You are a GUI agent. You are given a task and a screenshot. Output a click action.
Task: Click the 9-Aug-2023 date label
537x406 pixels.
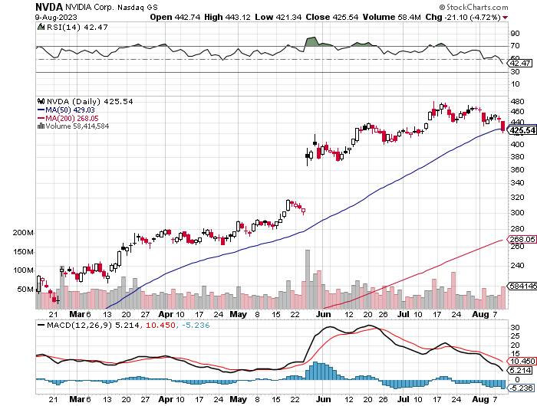pyautogui.click(x=56, y=17)
